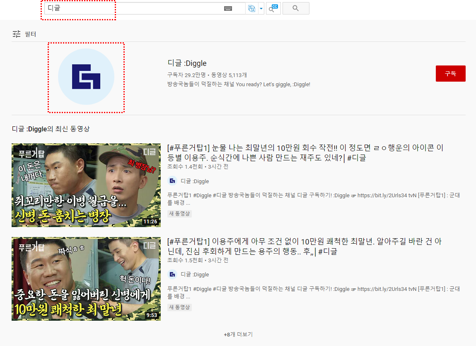Click channel description 방송국놈들이 덕질하는 채널
Image resolution: width=476 pixels, height=346 pixels.
tap(239, 84)
